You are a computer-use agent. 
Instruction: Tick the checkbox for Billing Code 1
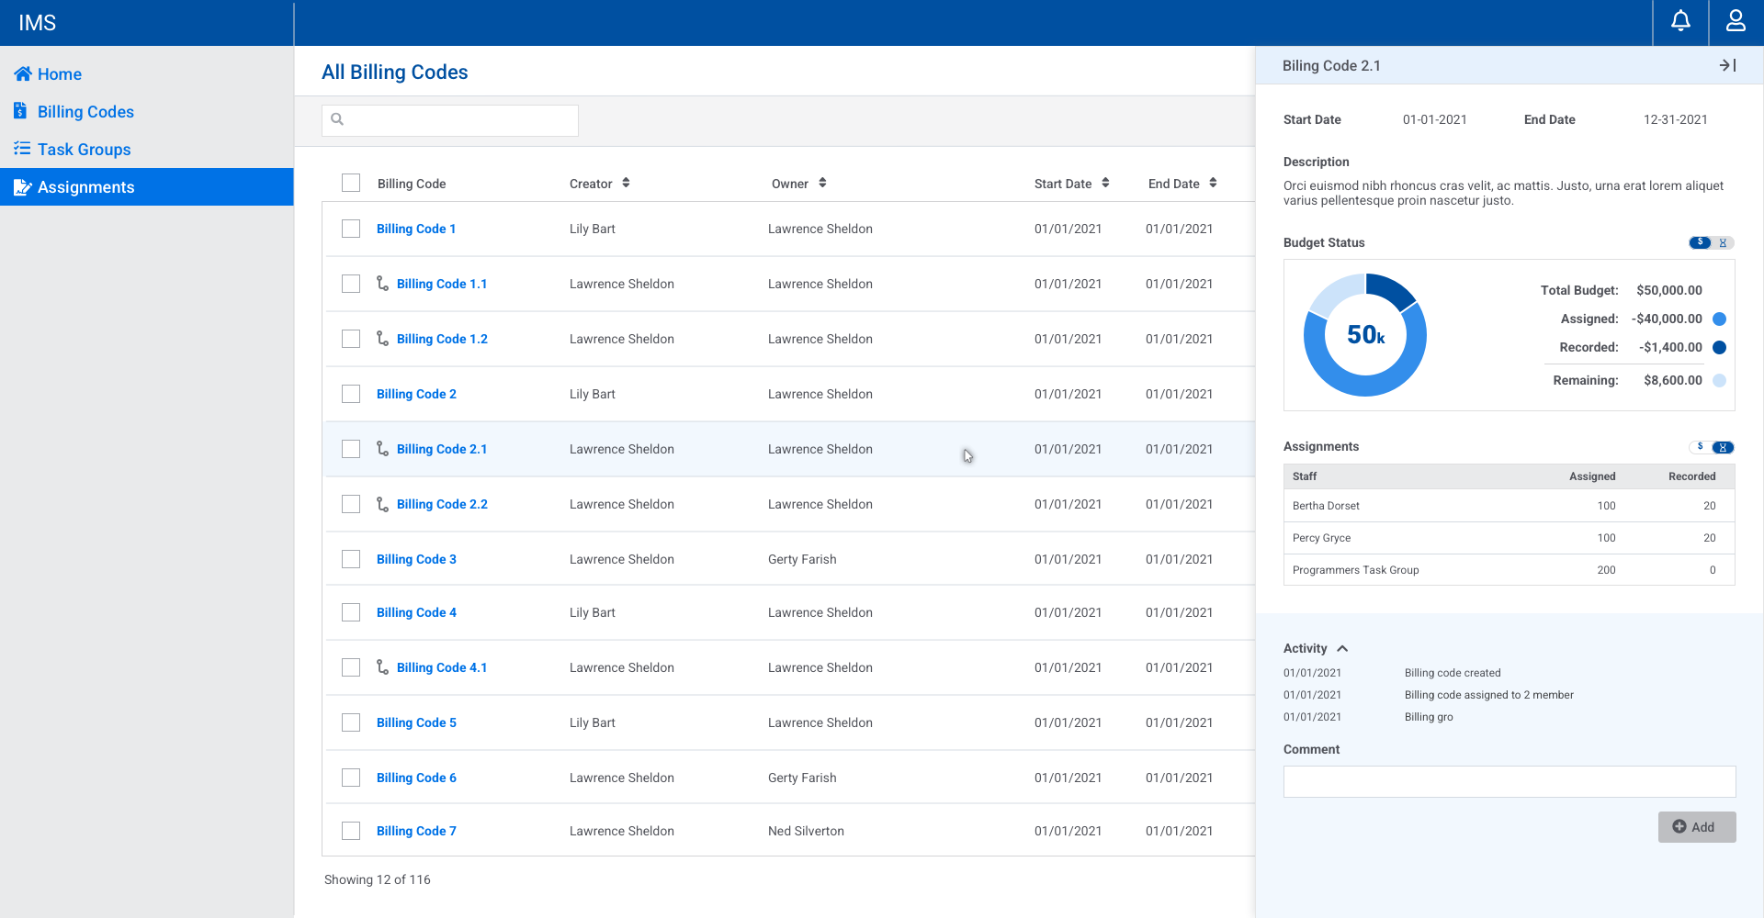coord(351,229)
